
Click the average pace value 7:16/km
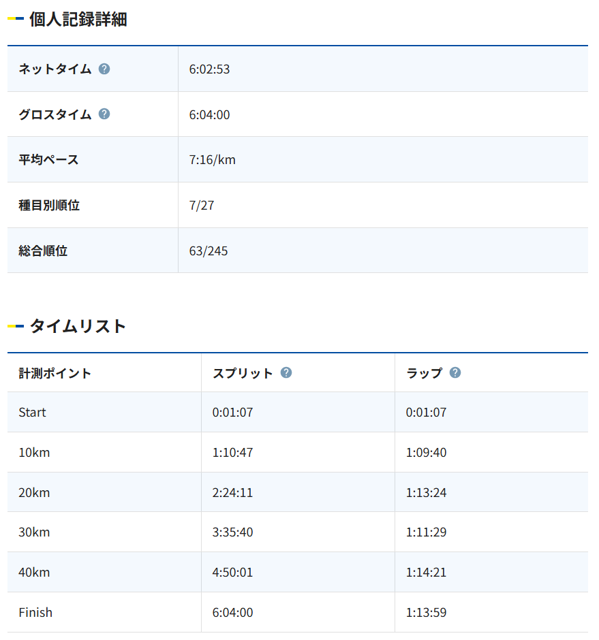click(212, 160)
